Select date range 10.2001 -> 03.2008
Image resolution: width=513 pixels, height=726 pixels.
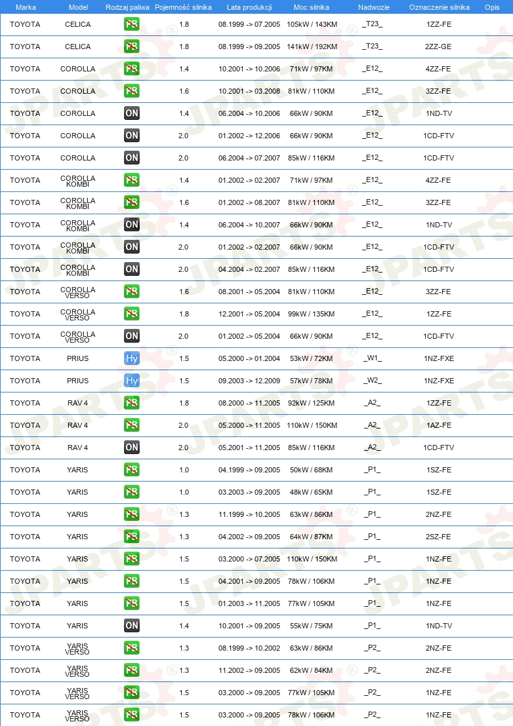[x=249, y=91]
